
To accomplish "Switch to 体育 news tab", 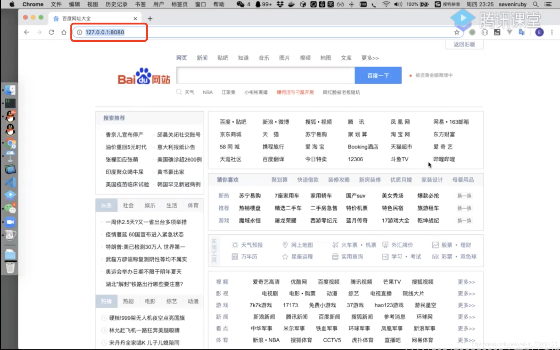I will pyautogui.click(x=193, y=205).
